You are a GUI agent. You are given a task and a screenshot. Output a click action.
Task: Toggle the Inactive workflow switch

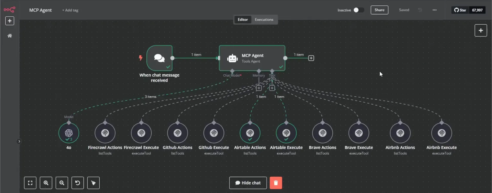pyautogui.click(x=359, y=10)
